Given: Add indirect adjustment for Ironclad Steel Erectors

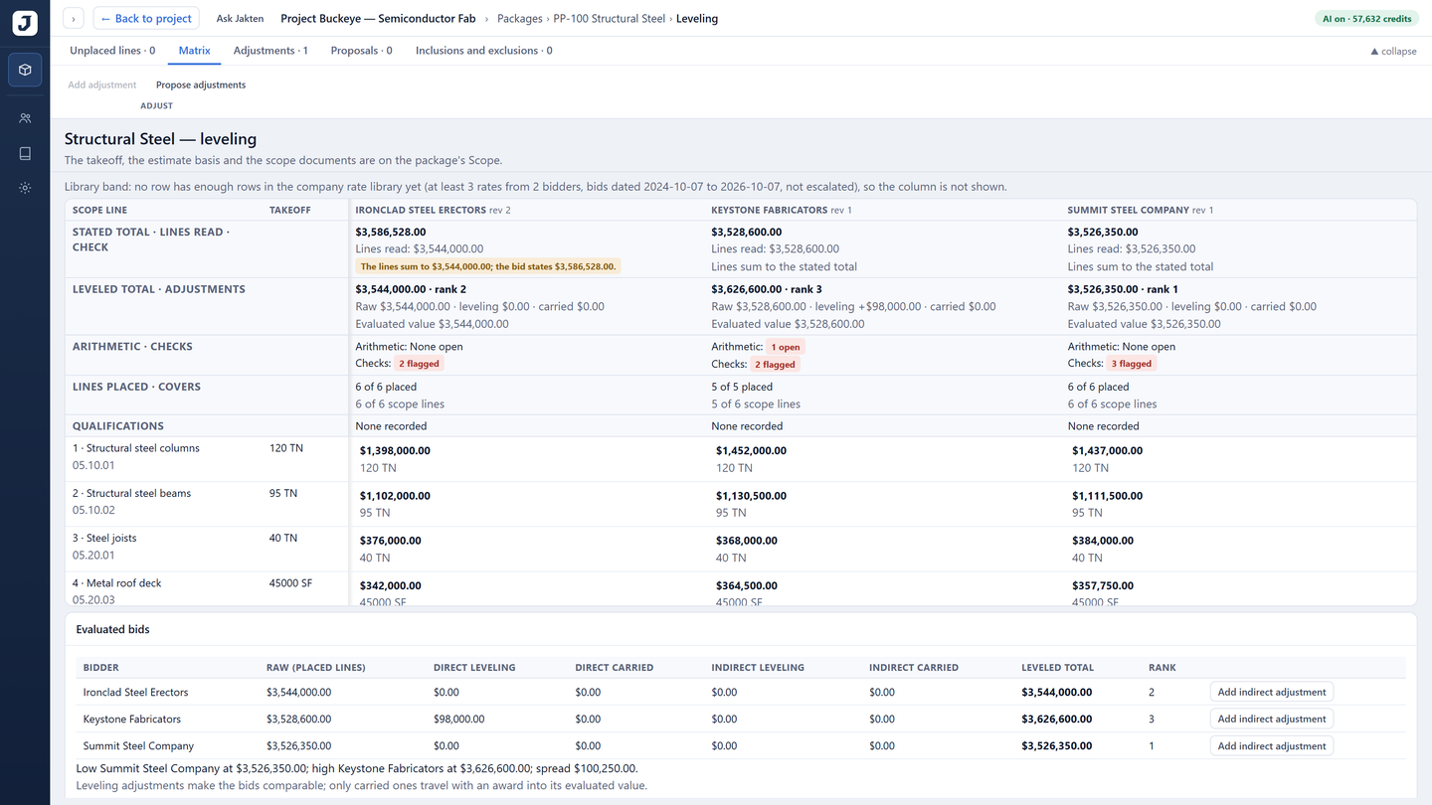Looking at the screenshot, I should point(1272,692).
